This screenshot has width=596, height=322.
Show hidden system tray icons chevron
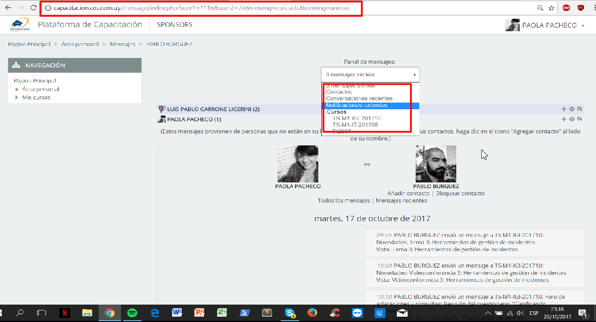click(x=488, y=313)
